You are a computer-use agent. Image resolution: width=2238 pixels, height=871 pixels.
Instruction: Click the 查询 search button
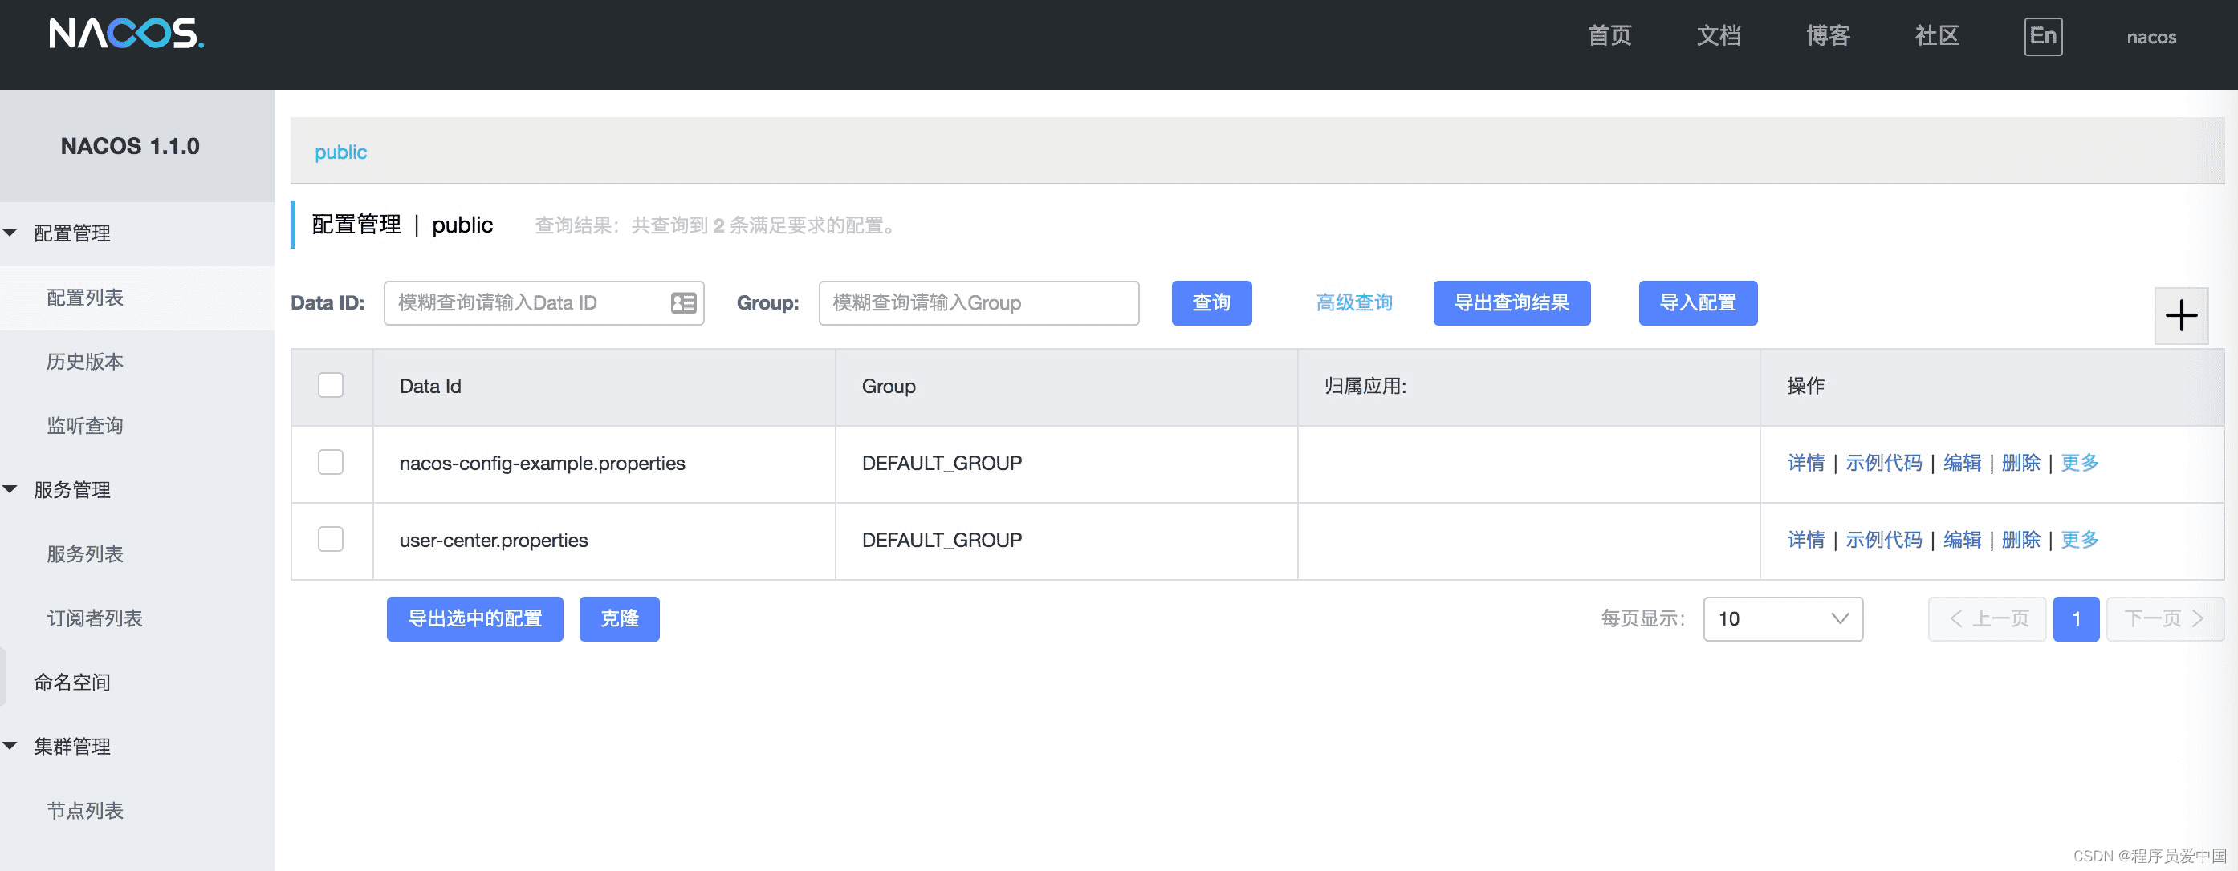point(1211,303)
